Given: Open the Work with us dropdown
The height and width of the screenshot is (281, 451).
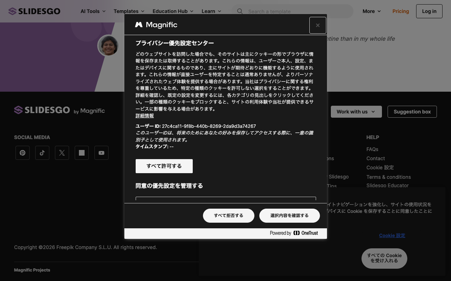Looking at the screenshot, I should tap(356, 112).
